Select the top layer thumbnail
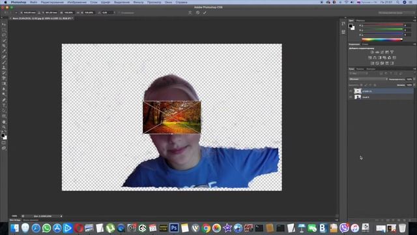 tap(358, 91)
